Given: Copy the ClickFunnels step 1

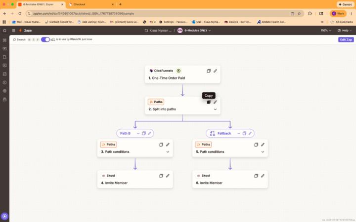Looking at the screenshot, I should point(209,71).
